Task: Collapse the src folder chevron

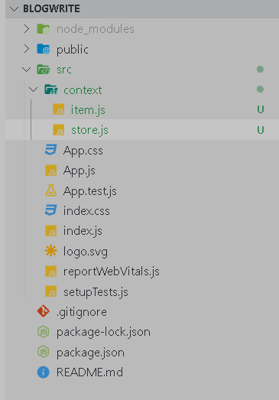Action: [x=27, y=70]
